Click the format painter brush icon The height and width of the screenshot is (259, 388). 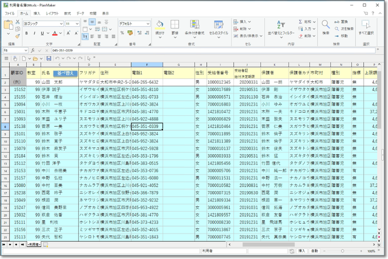(x=17, y=35)
